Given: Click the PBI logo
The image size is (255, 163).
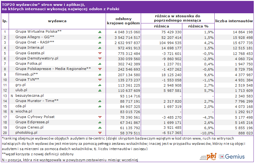Looking at the screenshot, I should coord(208,157).
